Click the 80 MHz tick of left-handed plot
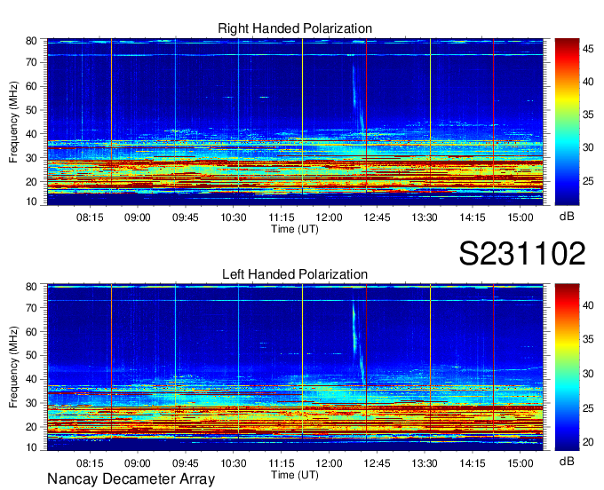Image resolution: width=604 pixels, height=490 pixels. coord(32,287)
